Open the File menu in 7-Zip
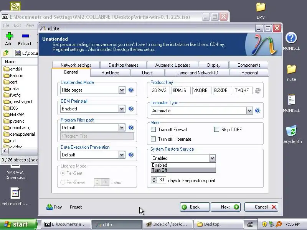 pyautogui.click(x=6, y=25)
